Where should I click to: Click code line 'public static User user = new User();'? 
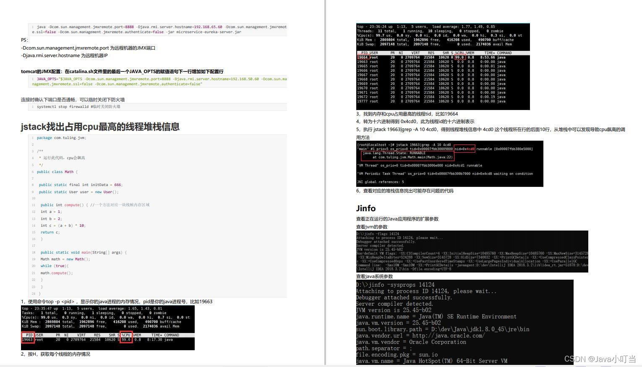coord(79,192)
